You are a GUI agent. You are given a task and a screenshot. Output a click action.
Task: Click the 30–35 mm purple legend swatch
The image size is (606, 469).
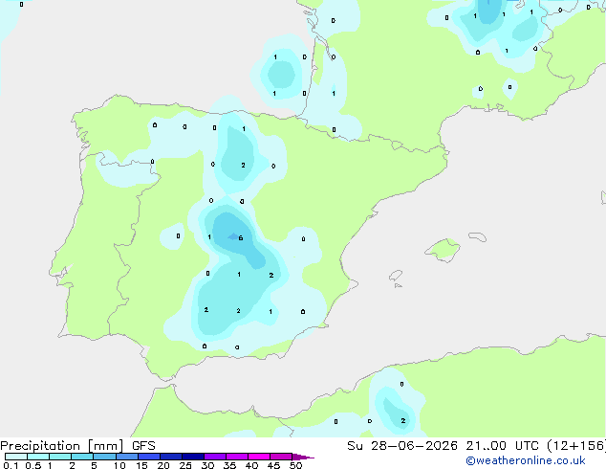pos(215,457)
